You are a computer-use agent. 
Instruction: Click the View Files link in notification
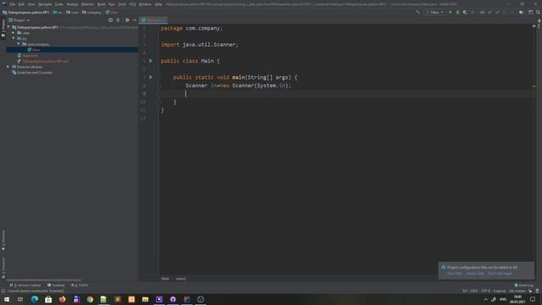(454, 274)
